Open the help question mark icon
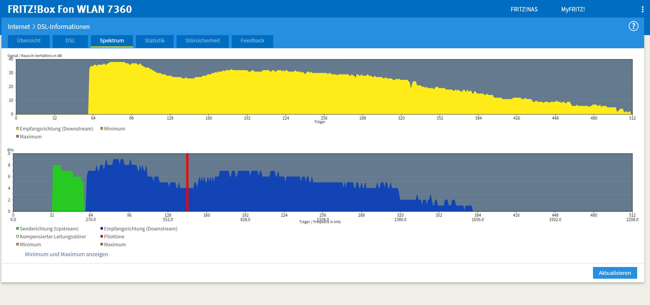Viewport: 650px width, 305px height. [633, 26]
